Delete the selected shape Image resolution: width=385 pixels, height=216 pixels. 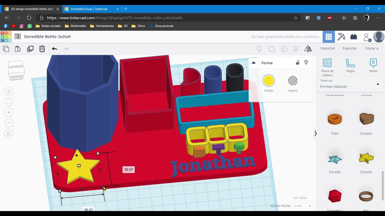pyautogui.click(x=42, y=49)
